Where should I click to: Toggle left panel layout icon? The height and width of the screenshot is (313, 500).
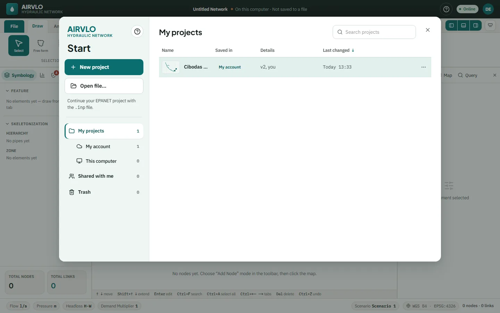click(451, 25)
